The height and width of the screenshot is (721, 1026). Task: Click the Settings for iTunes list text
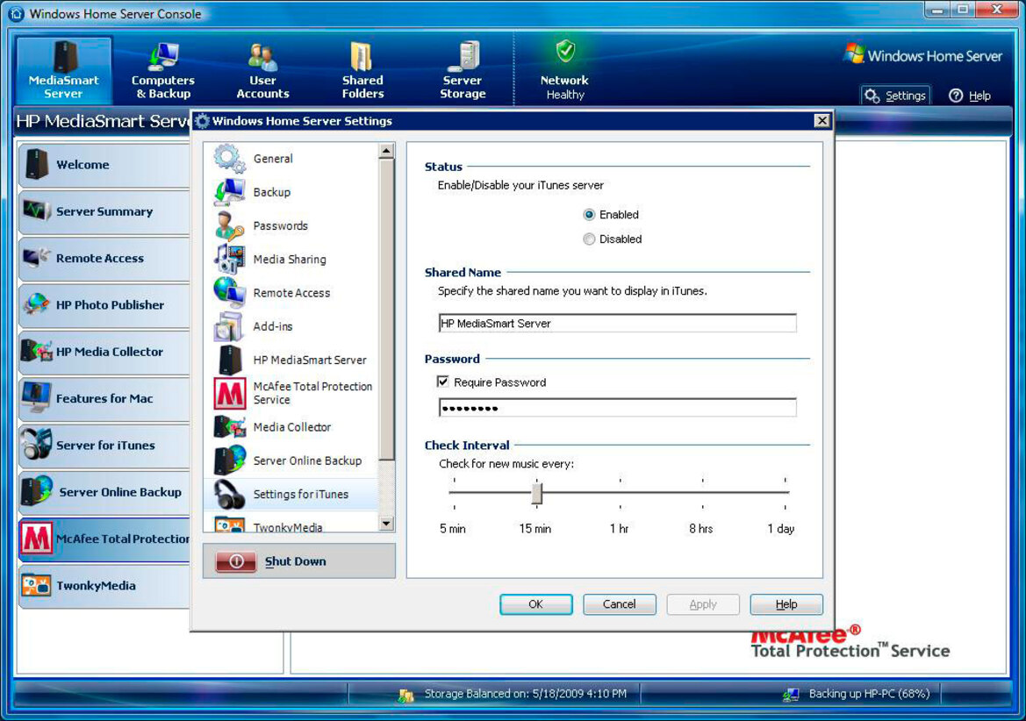point(301,494)
